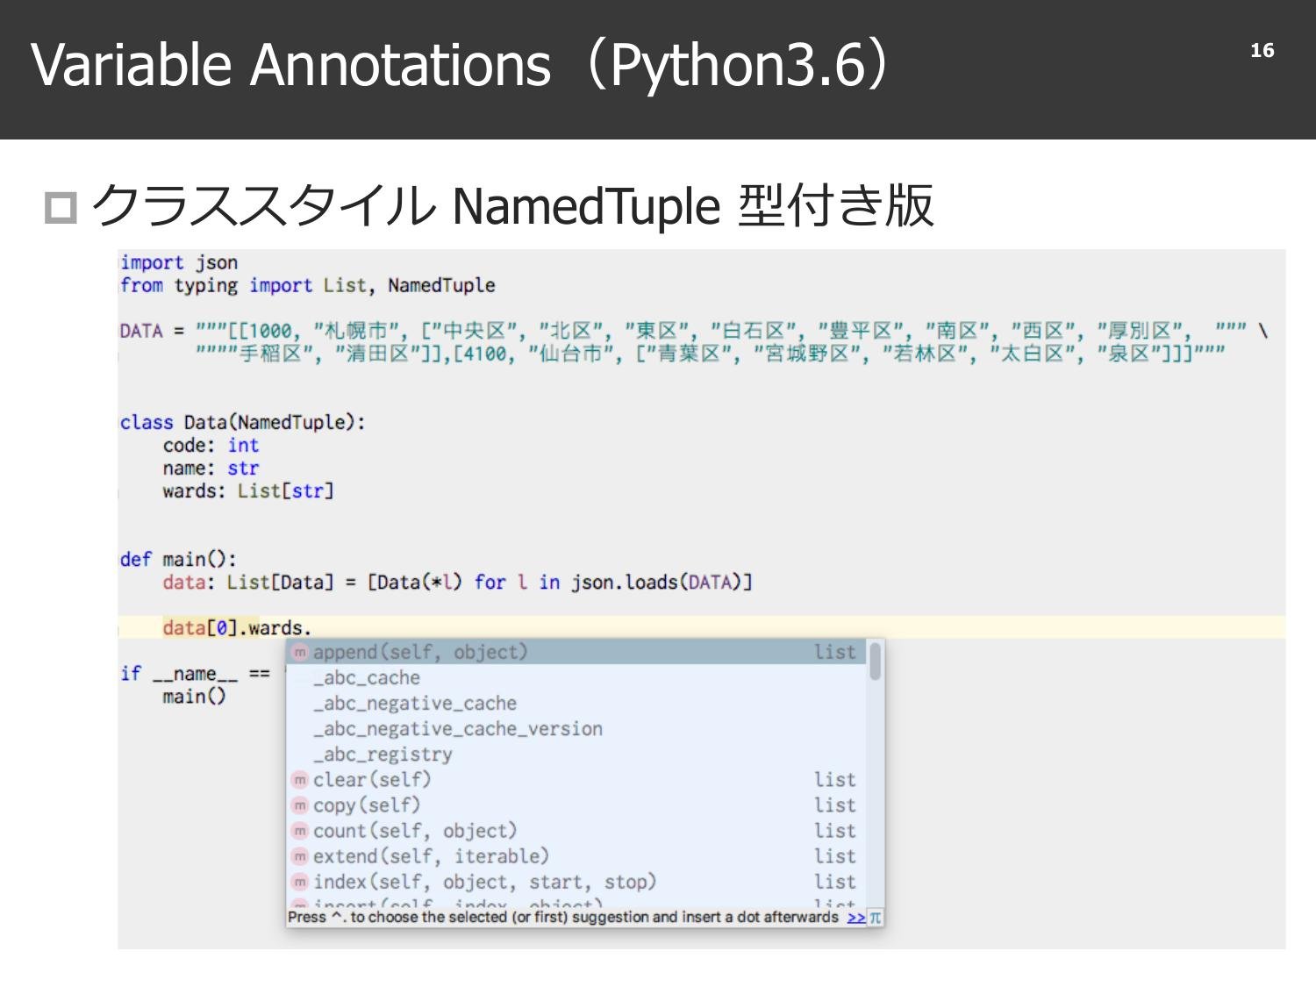
Task: Select the index(self, object, start, stop) entry
Action: (483, 881)
